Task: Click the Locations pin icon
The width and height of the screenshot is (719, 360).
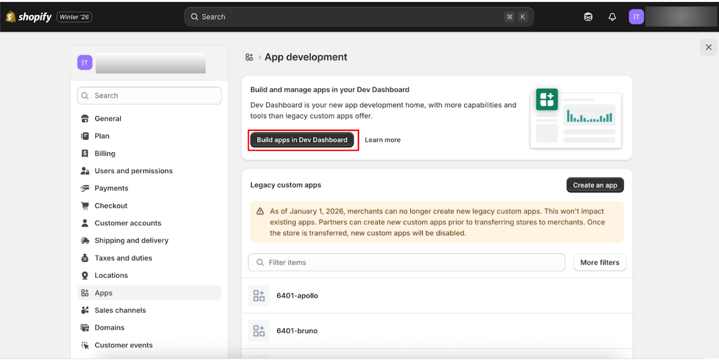Action: click(85, 276)
